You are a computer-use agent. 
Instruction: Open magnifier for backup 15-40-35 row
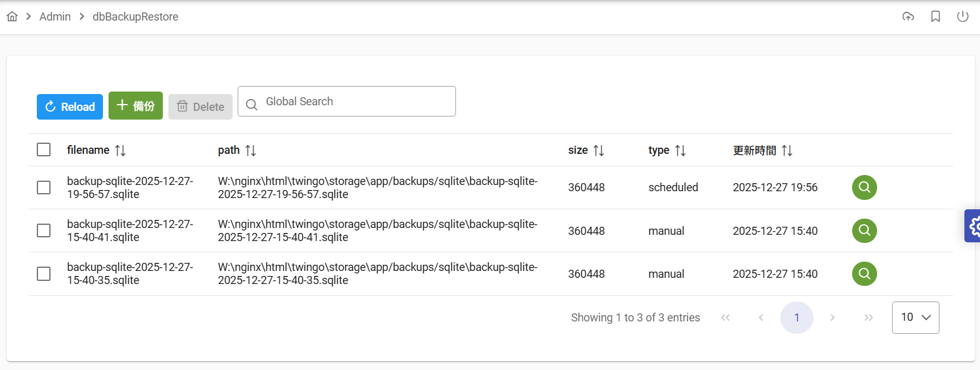click(x=864, y=273)
